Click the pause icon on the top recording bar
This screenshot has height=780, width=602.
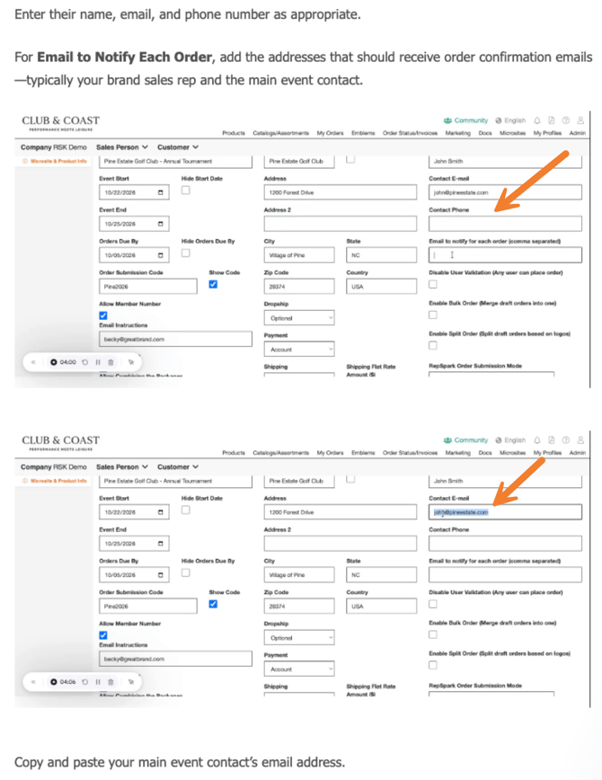98,362
